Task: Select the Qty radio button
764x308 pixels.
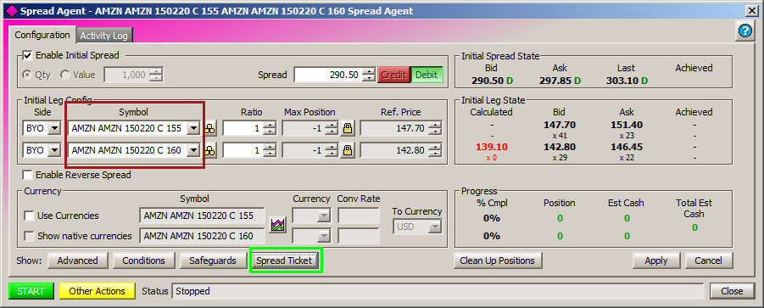Action: [x=27, y=75]
